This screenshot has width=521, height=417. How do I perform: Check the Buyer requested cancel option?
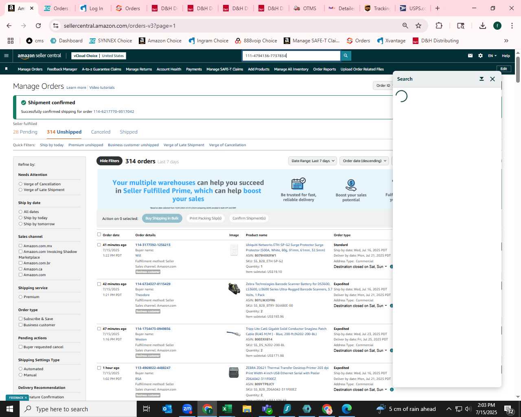coord(20,347)
